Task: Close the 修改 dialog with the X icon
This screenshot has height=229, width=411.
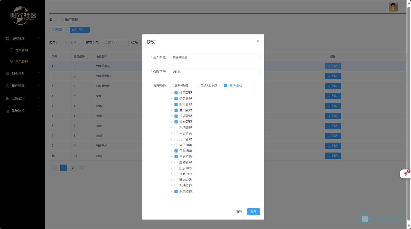Action: tap(258, 41)
